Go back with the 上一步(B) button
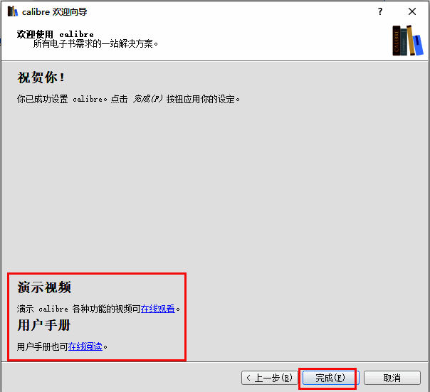This screenshot has width=430, height=392. (270, 378)
